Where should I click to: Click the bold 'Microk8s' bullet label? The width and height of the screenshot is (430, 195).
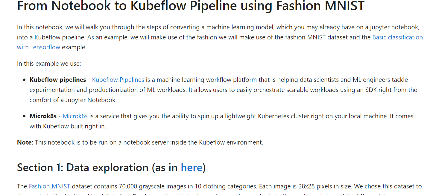click(43, 116)
